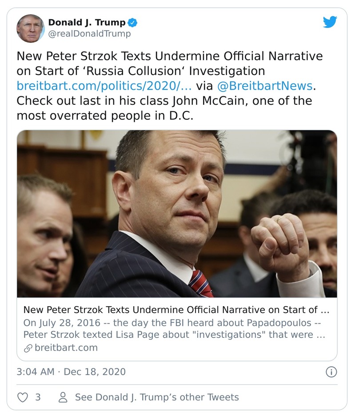Click the chain link icon beside breitbart.com
Image resolution: width=355 pixels, height=419 pixels.
click(28, 348)
